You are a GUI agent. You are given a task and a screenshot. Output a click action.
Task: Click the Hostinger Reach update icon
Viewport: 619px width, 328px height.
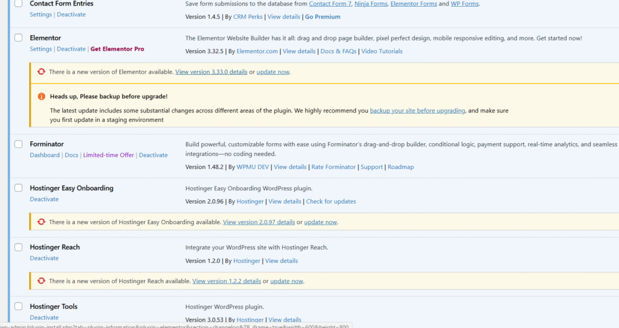click(x=41, y=281)
